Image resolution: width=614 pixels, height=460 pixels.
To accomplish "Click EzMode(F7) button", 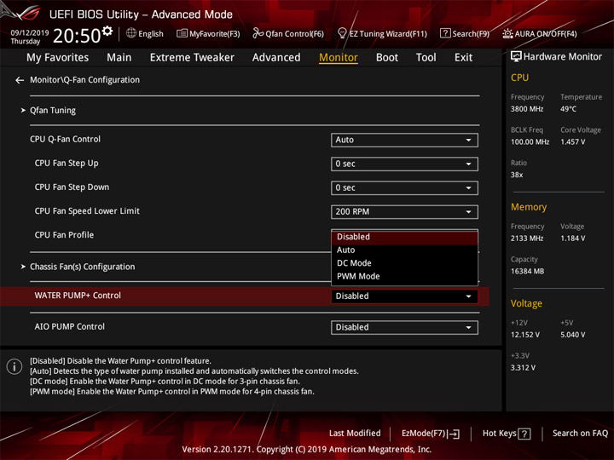I will [x=431, y=434].
